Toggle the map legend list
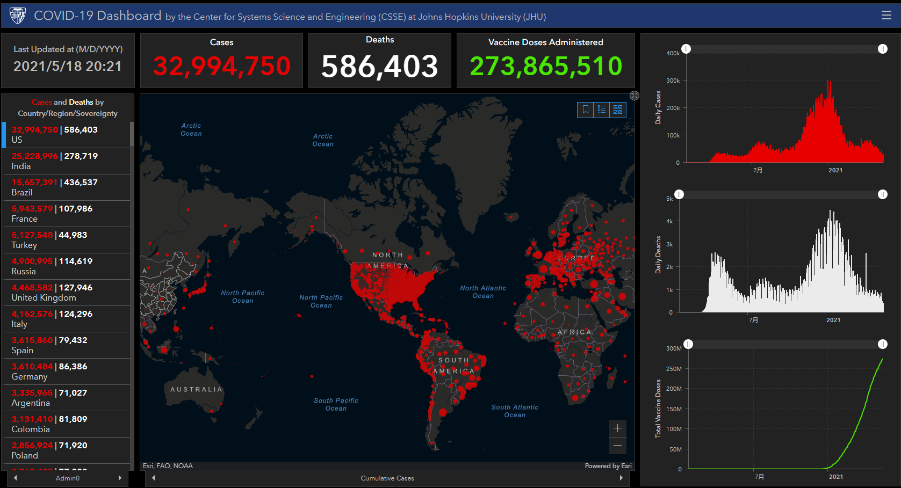 pos(602,110)
